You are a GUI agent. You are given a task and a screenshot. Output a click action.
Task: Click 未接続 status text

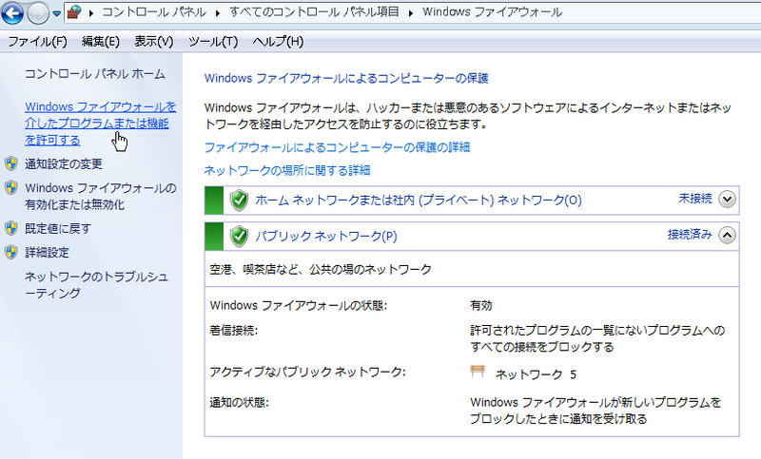[x=695, y=199]
